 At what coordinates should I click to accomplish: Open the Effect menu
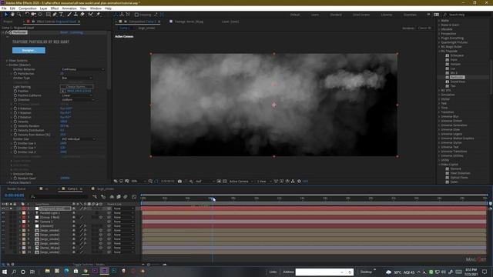click(55, 8)
